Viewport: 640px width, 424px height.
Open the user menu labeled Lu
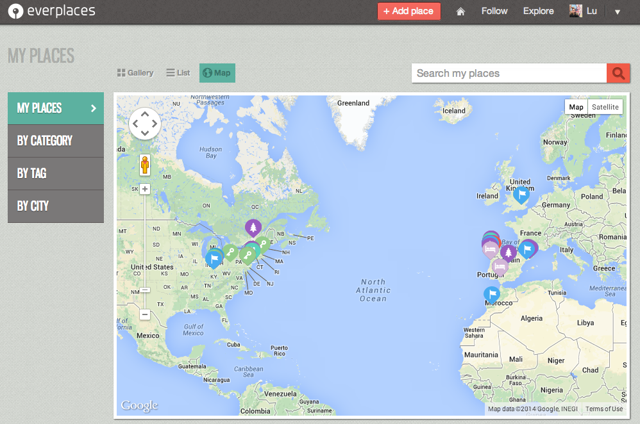pos(583,11)
